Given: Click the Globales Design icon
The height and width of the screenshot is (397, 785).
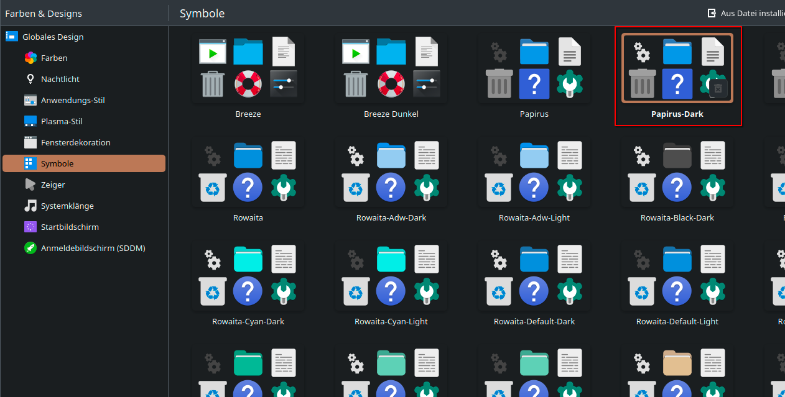Looking at the screenshot, I should (x=12, y=37).
